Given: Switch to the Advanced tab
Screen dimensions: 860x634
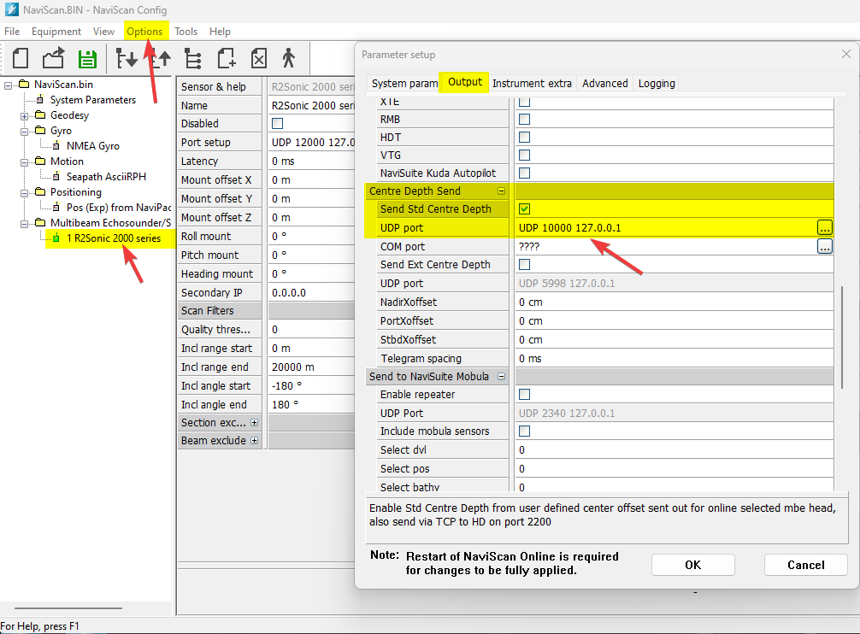Looking at the screenshot, I should click(605, 83).
